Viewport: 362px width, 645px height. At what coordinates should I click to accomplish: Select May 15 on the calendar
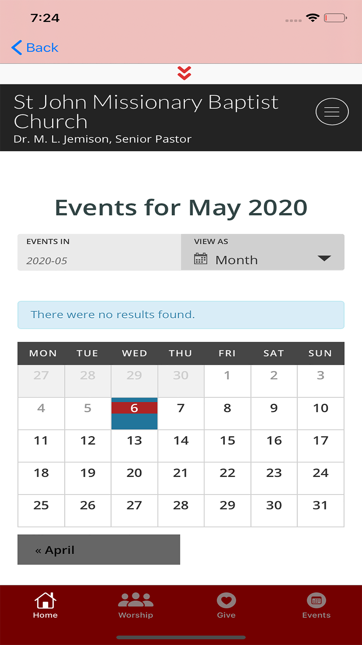click(227, 446)
